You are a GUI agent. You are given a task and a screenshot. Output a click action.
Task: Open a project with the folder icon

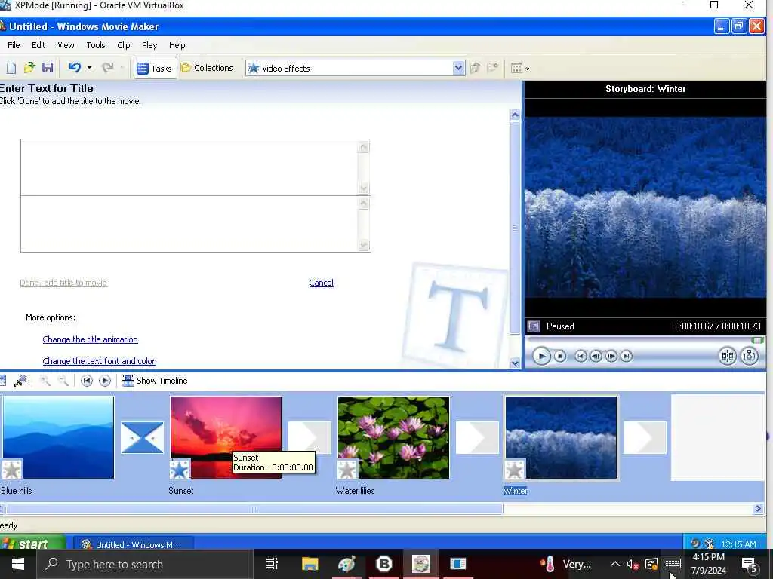click(29, 68)
